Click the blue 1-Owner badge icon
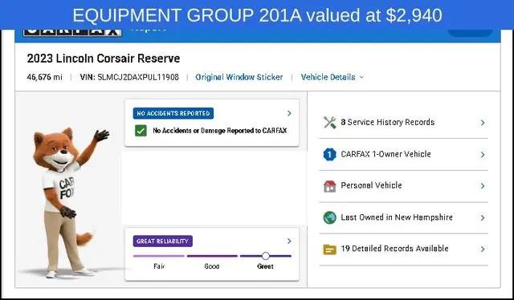514x300 pixels. pos(330,154)
